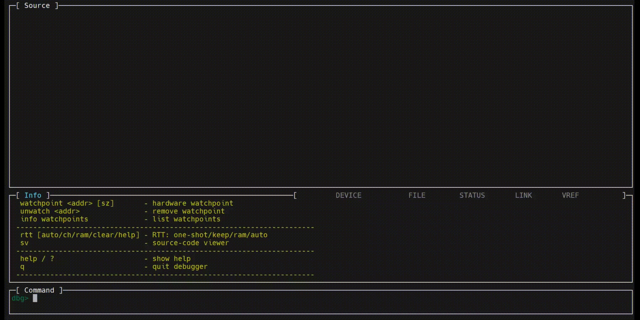Select the VREF column header
This screenshot has height=320, width=640.
pyautogui.click(x=570, y=195)
